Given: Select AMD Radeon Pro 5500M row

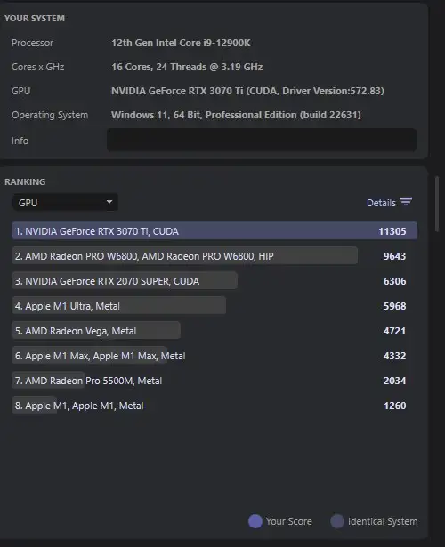Looking at the screenshot, I should point(214,381).
